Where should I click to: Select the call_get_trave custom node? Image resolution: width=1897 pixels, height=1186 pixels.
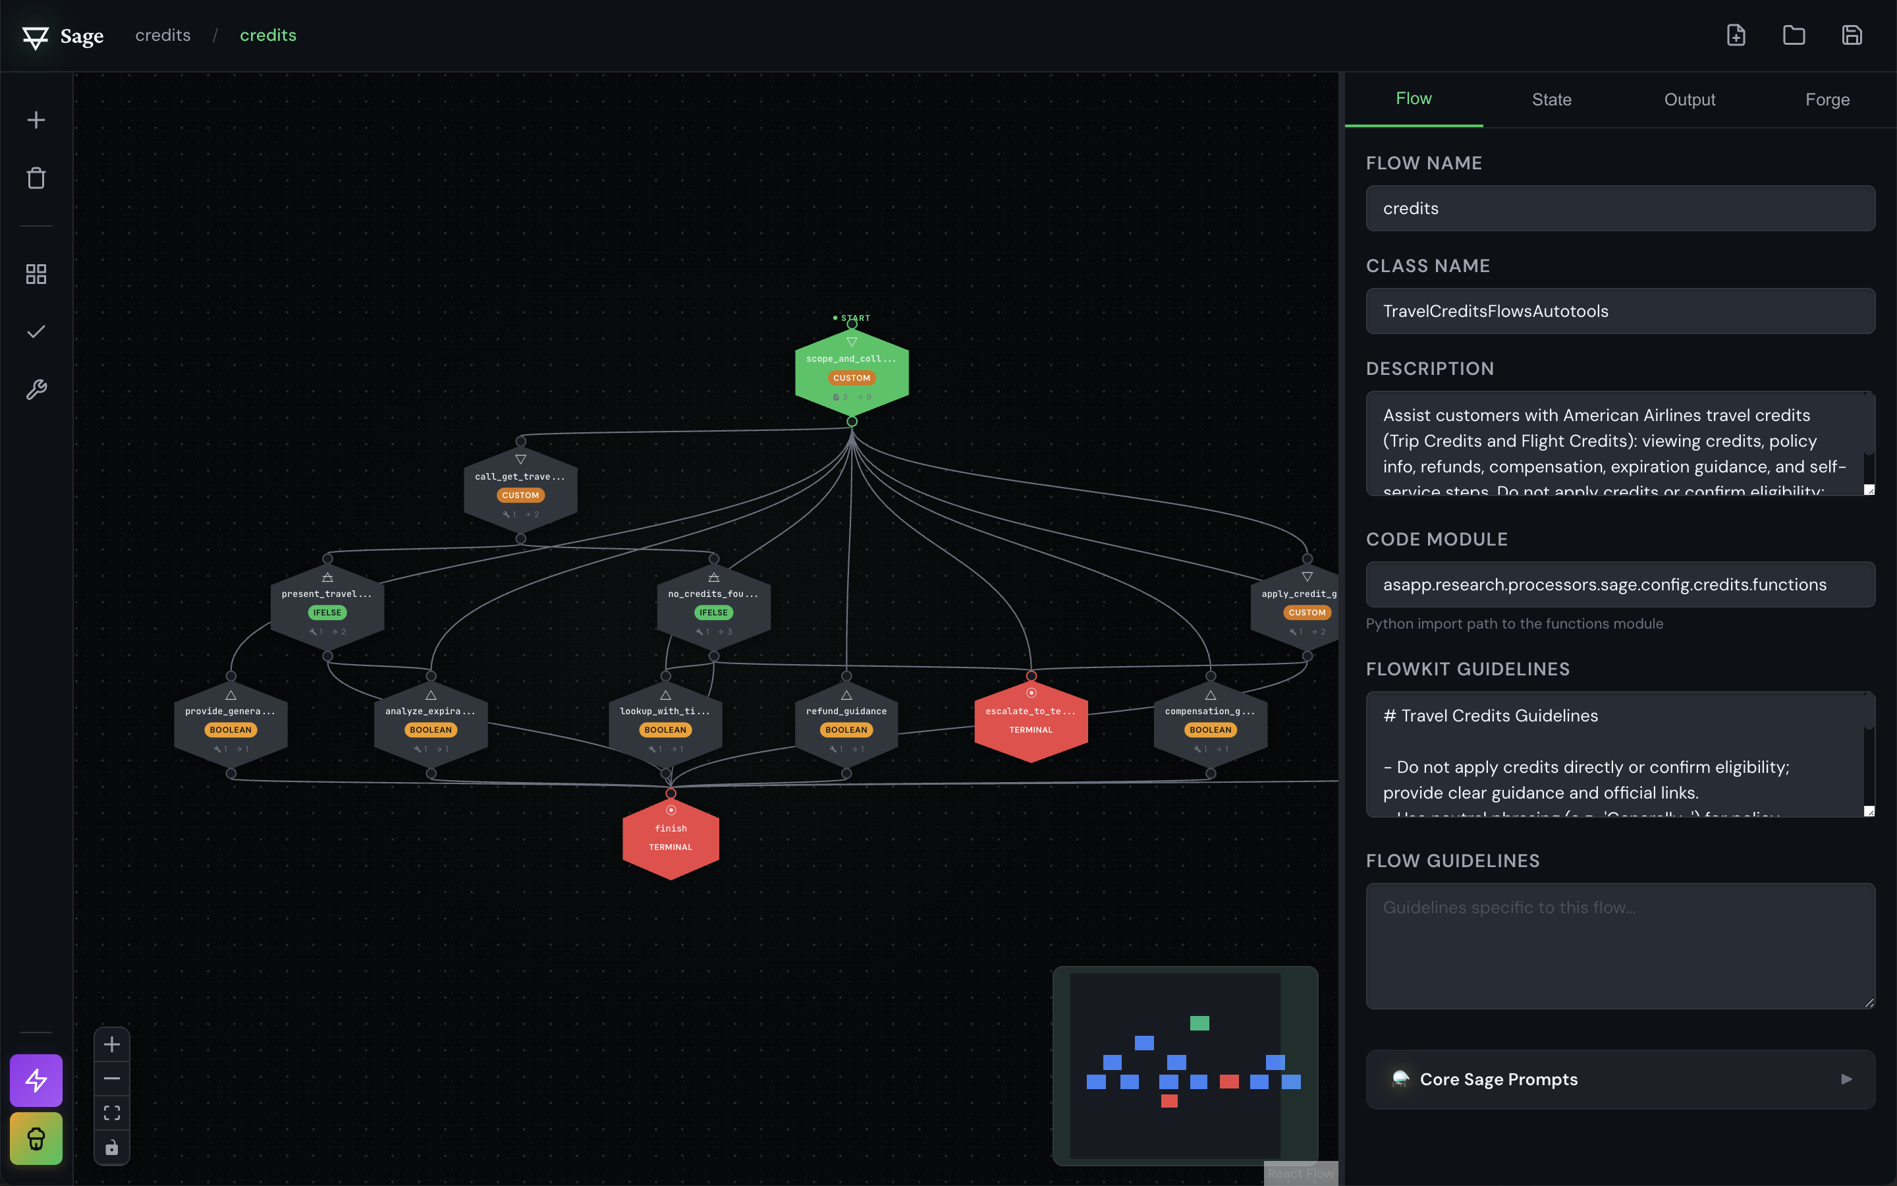coord(520,490)
